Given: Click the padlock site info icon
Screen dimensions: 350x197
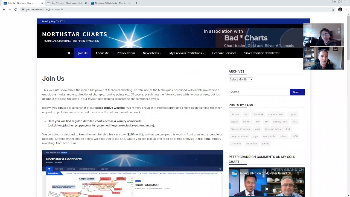Looking at the screenshot, I should [23, 10].
